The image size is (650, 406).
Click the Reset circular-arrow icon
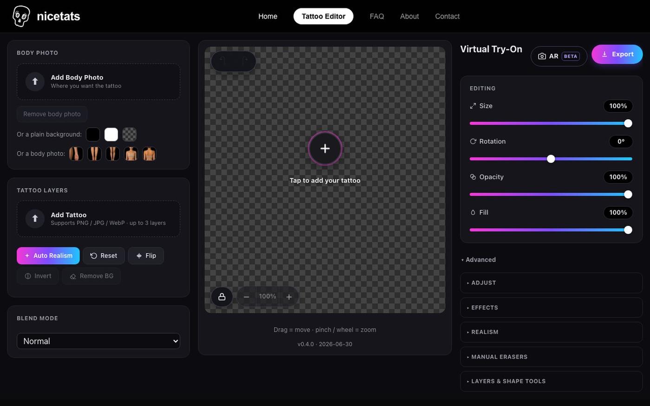pyautogui.click(x=93, y=256)
